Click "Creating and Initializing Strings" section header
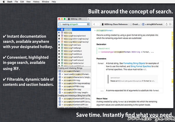 click(x=74, y=68)
